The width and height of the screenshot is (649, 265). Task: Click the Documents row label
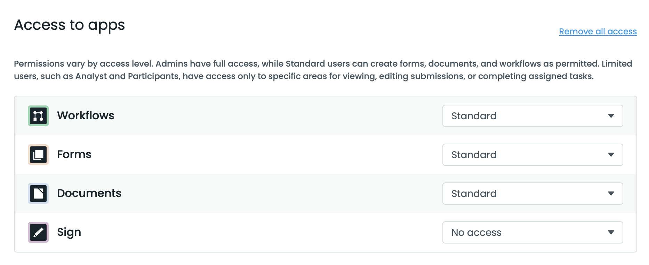point(89,194)
